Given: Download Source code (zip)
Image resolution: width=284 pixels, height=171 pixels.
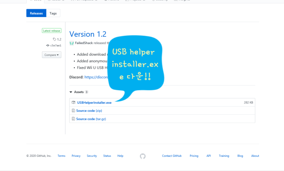Looking at the screenshot, I should 89,111.
